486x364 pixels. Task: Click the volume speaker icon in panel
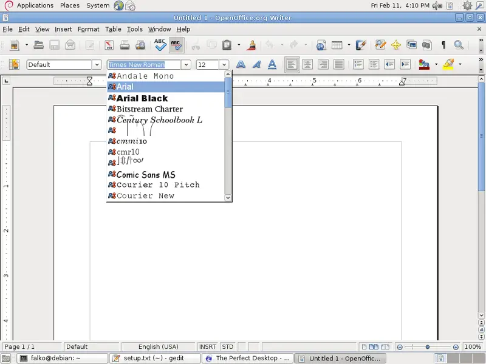tap(437, 5)
